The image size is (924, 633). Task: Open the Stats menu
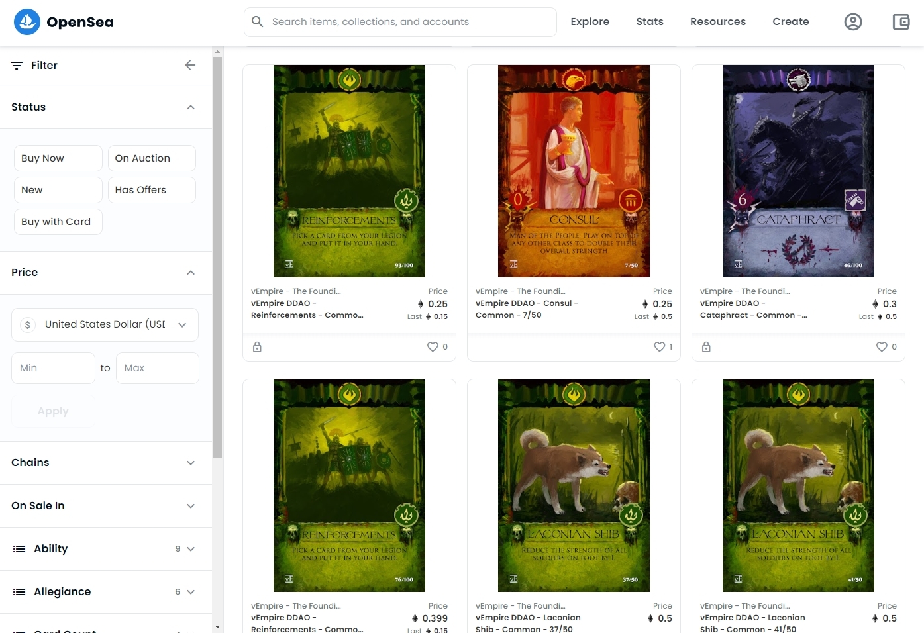(x=650, y=22)
